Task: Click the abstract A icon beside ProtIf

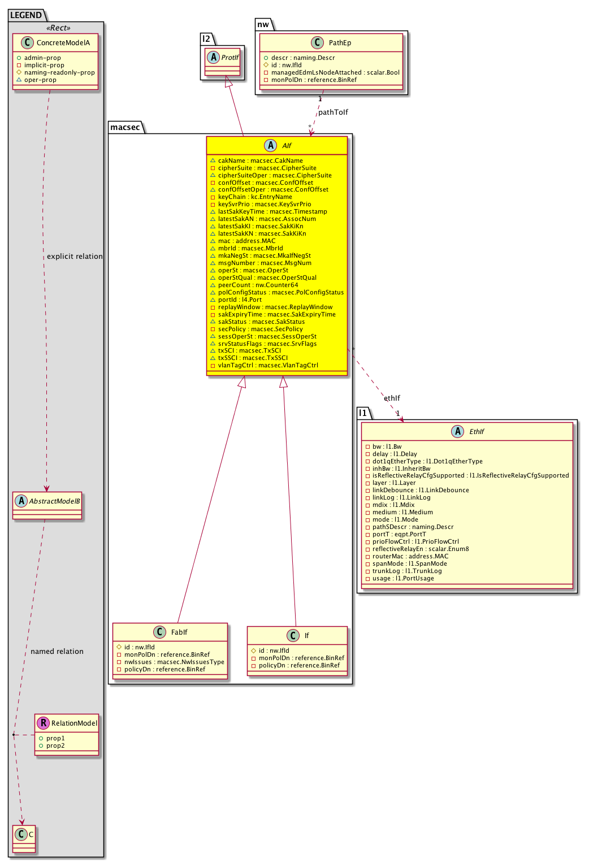Action: (x=213, y=57)
